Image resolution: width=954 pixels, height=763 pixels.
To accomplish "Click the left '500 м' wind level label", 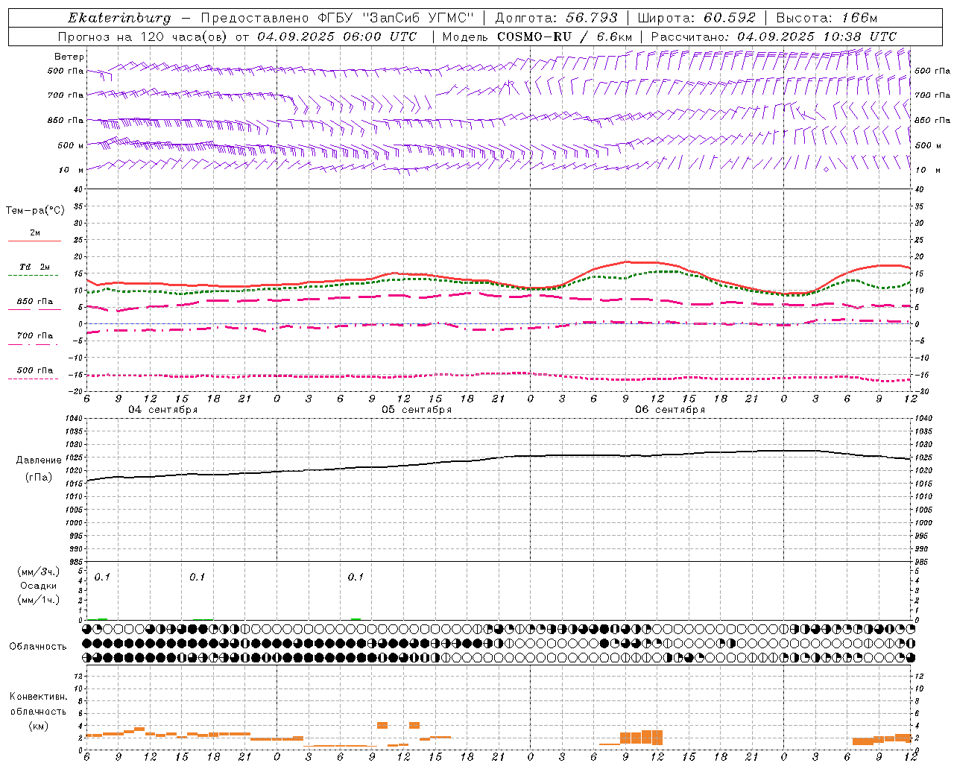I will [72, 145].
